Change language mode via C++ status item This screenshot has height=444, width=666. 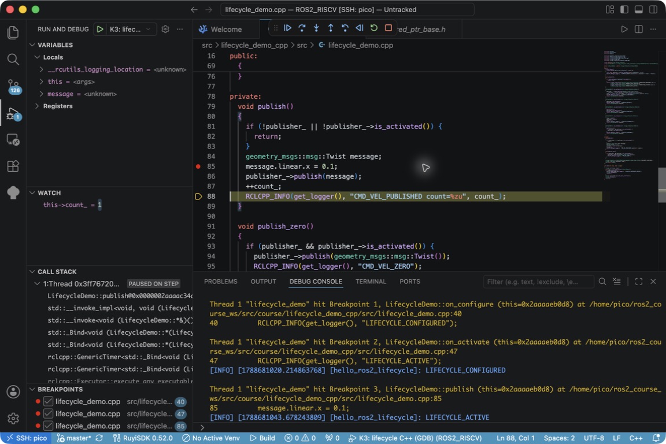pos(635,438)
